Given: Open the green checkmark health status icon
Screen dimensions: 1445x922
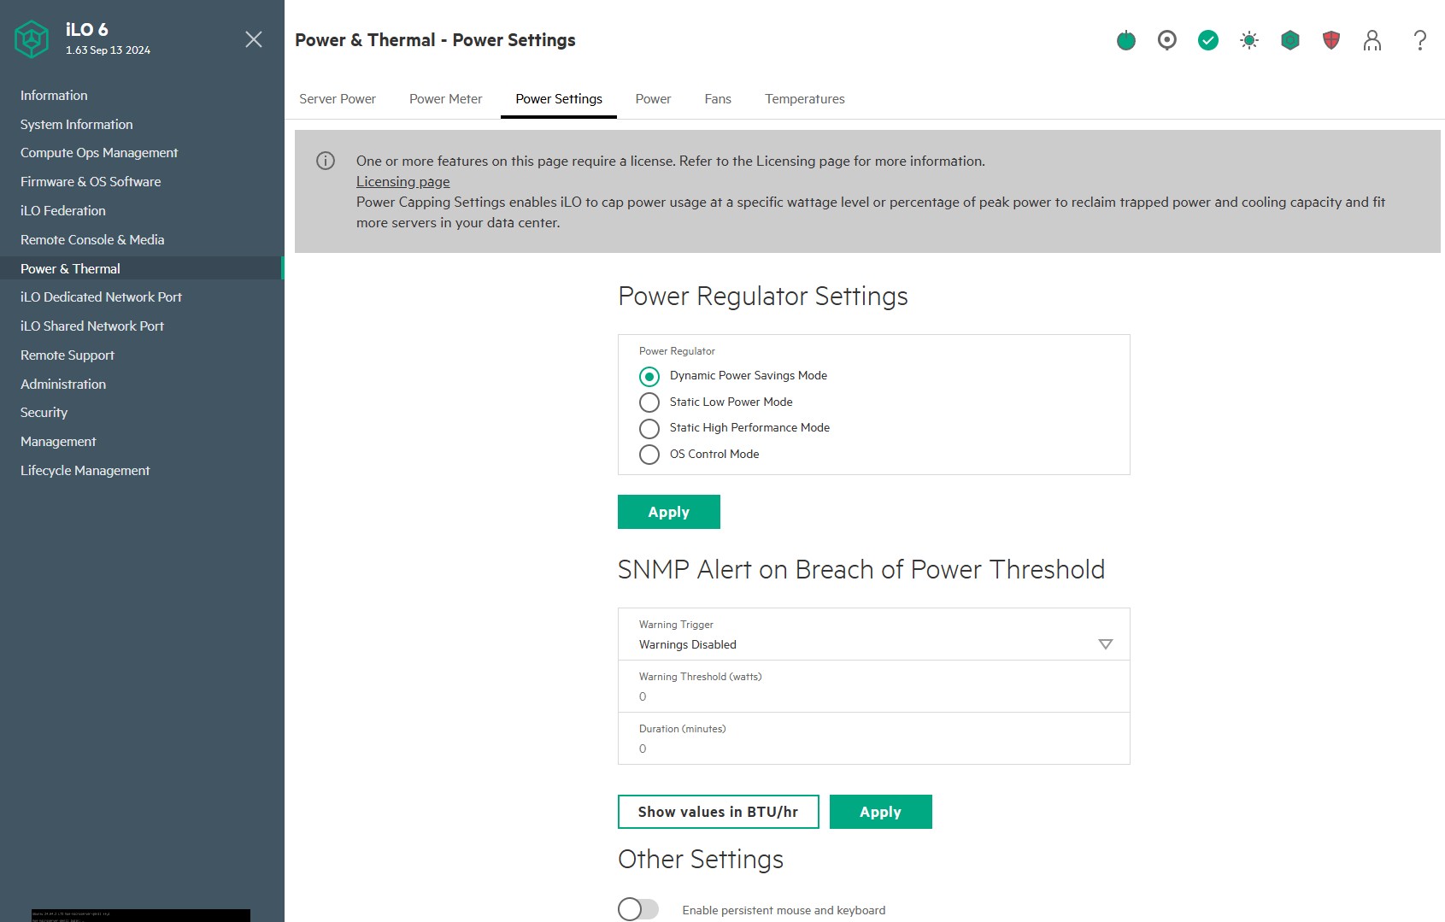Looking at the screenshot, I should click(x=1207, y=40).
